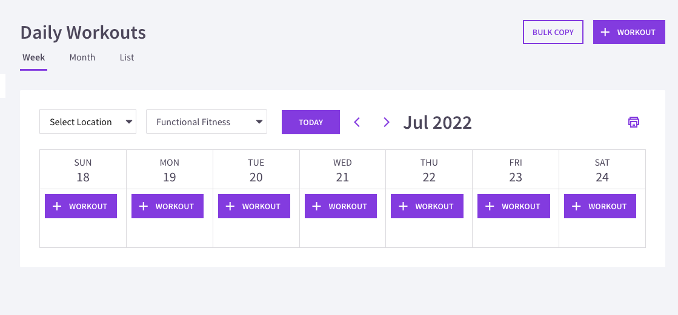Add a workout on Tuesday 20
678x315 pixels.
click(x=254, y=206)
